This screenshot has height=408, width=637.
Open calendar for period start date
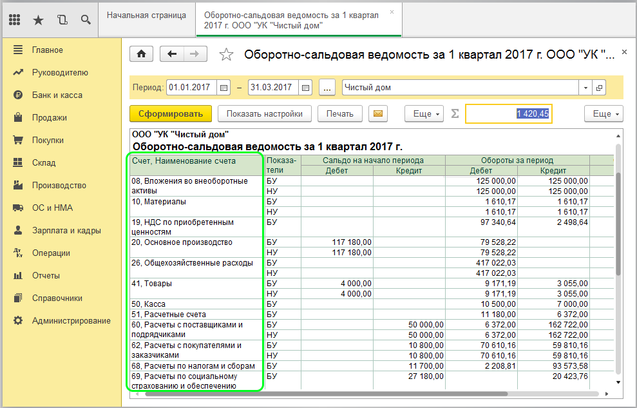click(x=224, y=88)
